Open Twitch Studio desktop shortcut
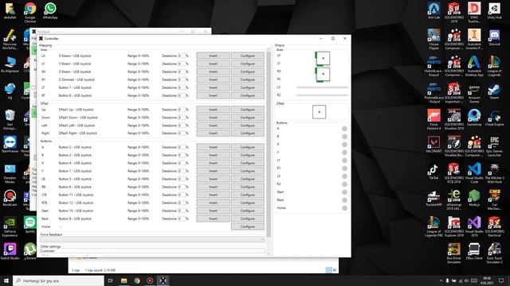The height and width of the screenshot is (286, 510). [x=10, y=251]
